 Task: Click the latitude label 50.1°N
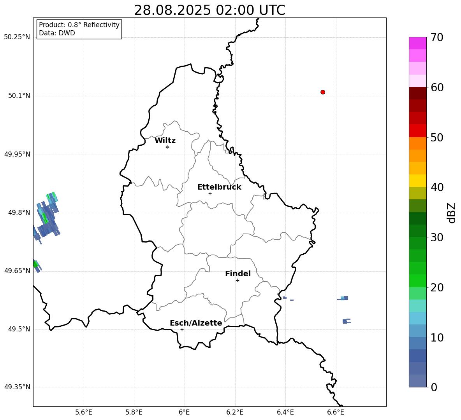point(19,96)
